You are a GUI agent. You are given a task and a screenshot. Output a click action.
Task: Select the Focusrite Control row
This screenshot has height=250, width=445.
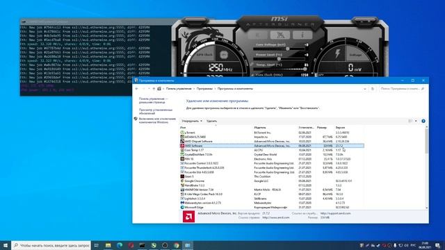click(x=272, y=163)
